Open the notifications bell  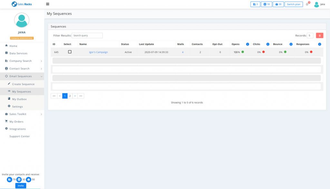(307, 4)
